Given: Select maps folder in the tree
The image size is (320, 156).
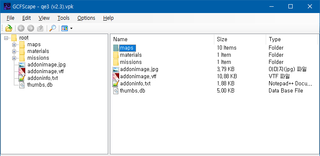Looking at the screenshot, I should (34, 45).
